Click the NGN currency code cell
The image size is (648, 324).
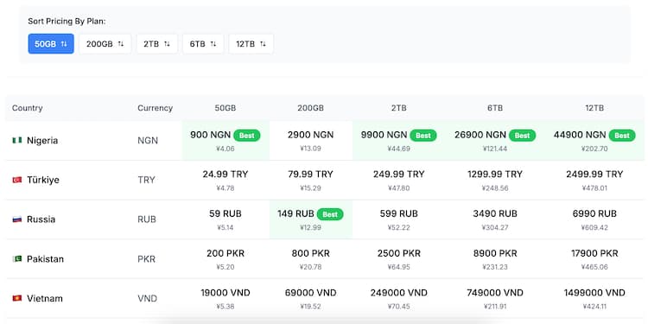[148, 141]
